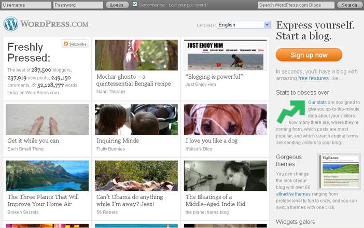Open the free features link
364x228 pixels.
tap(313, 78)
